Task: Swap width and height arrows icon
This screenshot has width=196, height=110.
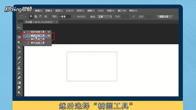Action: click(x=133, y=17)
